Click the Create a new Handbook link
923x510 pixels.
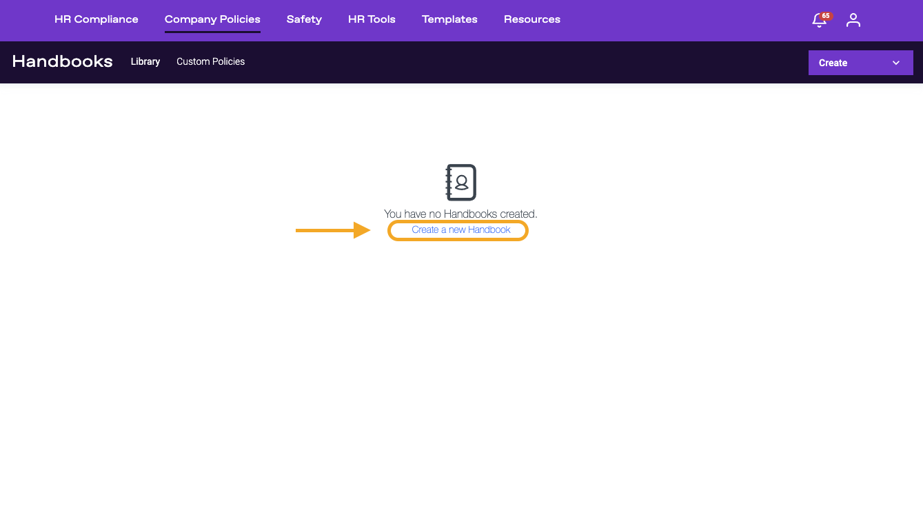pyautogui.click(x=461, y=229)
